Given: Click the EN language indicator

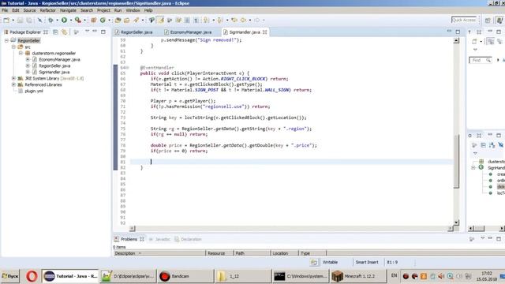Looking at the screenshot, I should point(394,275).
